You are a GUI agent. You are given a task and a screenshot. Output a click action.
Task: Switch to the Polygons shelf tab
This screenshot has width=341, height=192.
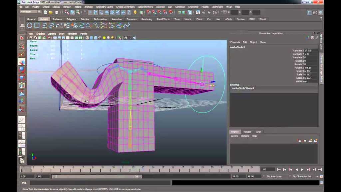pyautogui.click(x=71, y=19)
